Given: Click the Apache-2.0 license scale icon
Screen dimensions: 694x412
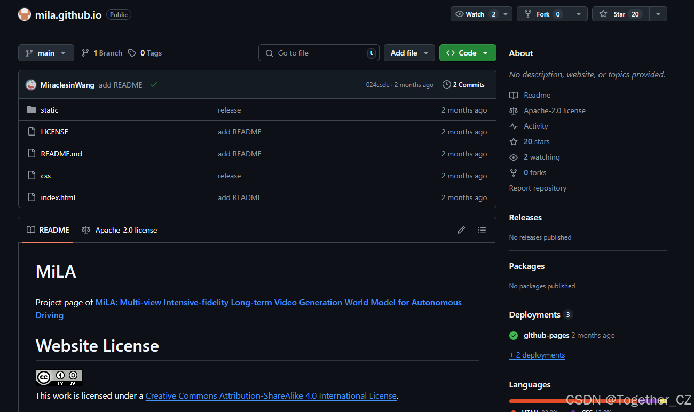Looking at the screenshot, I should click(x=513, y=110).
